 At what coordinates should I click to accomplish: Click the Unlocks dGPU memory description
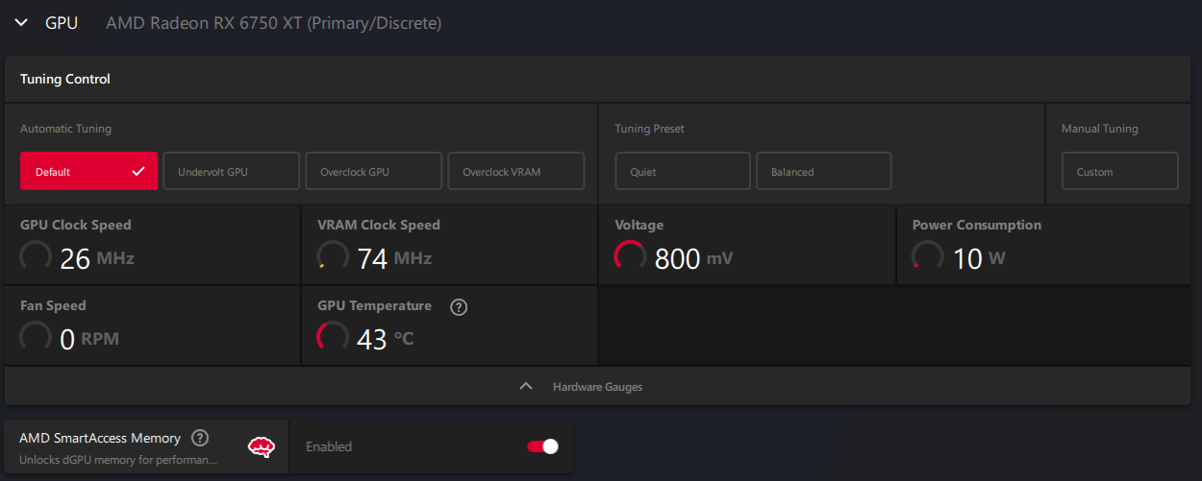tap(118, 460)
